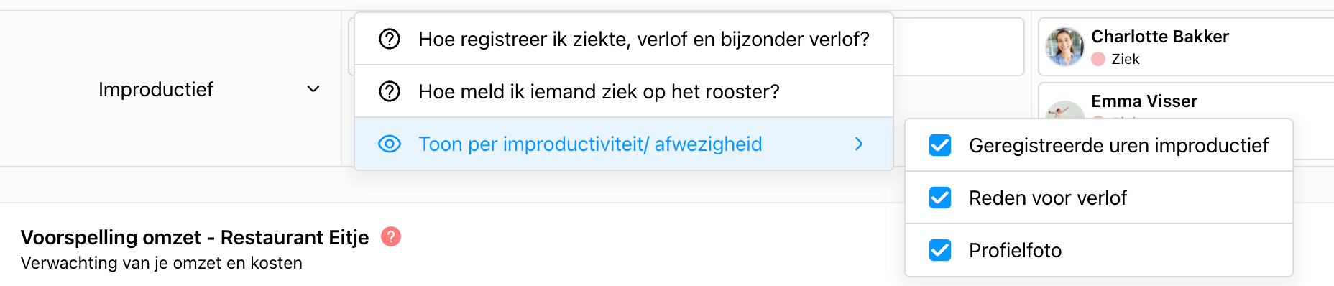Click the Profielfoto option label
This screenshot has height=286, width=1334.
pos(1015,250)
